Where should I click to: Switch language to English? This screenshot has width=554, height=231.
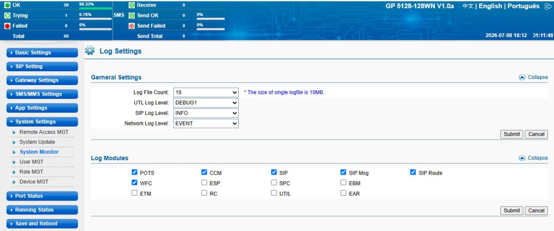point(490,6)
